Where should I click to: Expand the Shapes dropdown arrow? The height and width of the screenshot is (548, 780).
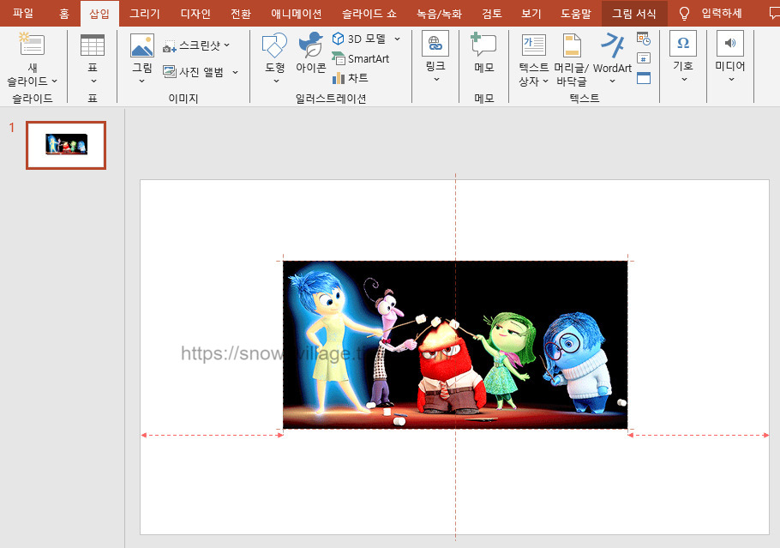point(276,81)
